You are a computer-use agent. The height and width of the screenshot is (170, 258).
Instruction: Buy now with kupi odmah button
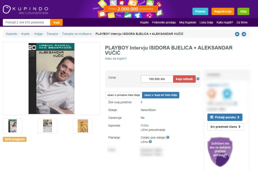tap(184, 79)
